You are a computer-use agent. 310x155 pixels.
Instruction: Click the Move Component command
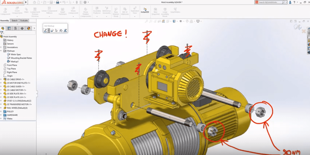coord(73,11)
